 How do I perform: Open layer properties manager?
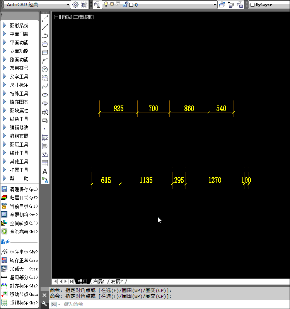[x=97, y=5]
